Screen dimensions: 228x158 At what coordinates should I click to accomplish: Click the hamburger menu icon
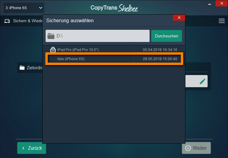(222, 21)
